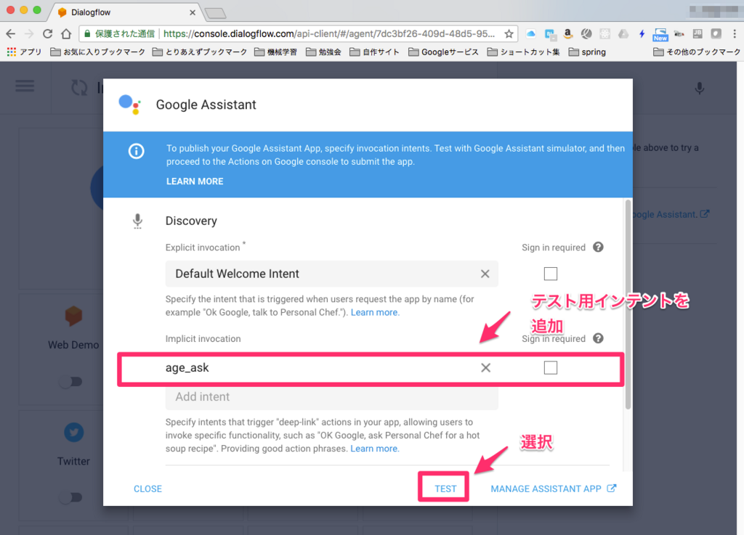This screenshot has height=535, width=744.
Task: Click the browser address bar URL
Action: point(329,33)
